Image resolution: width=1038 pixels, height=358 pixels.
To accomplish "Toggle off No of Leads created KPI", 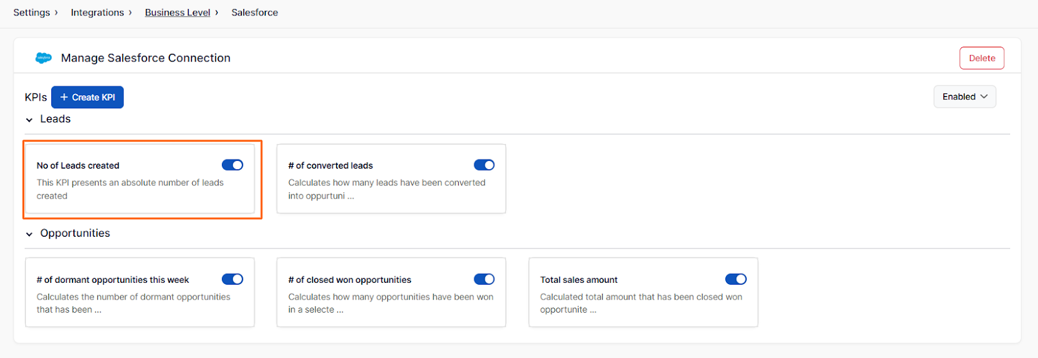I will click(232, 165).
